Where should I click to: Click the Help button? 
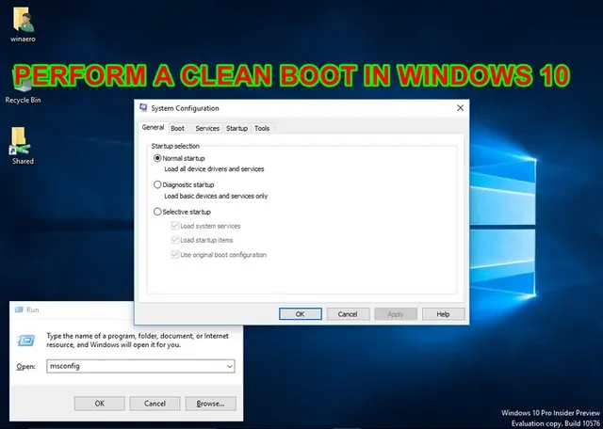click(x=444, y=314)
